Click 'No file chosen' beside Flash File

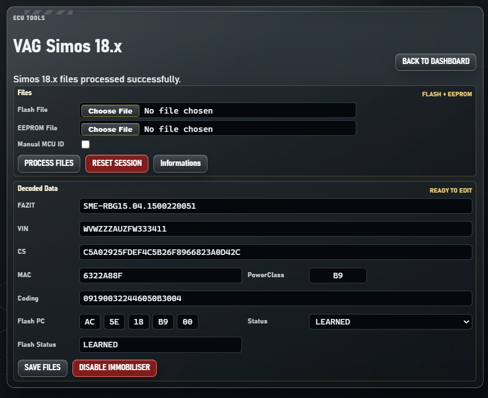click(x=178, y=111)
